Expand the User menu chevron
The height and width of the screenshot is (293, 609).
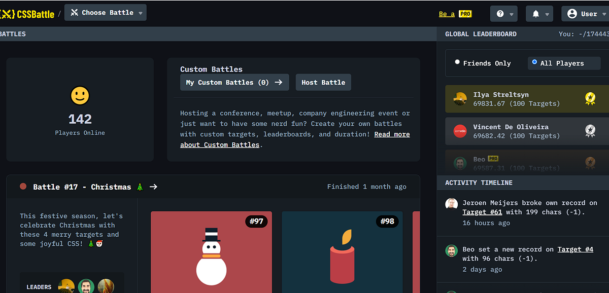(x=603, y=14)
